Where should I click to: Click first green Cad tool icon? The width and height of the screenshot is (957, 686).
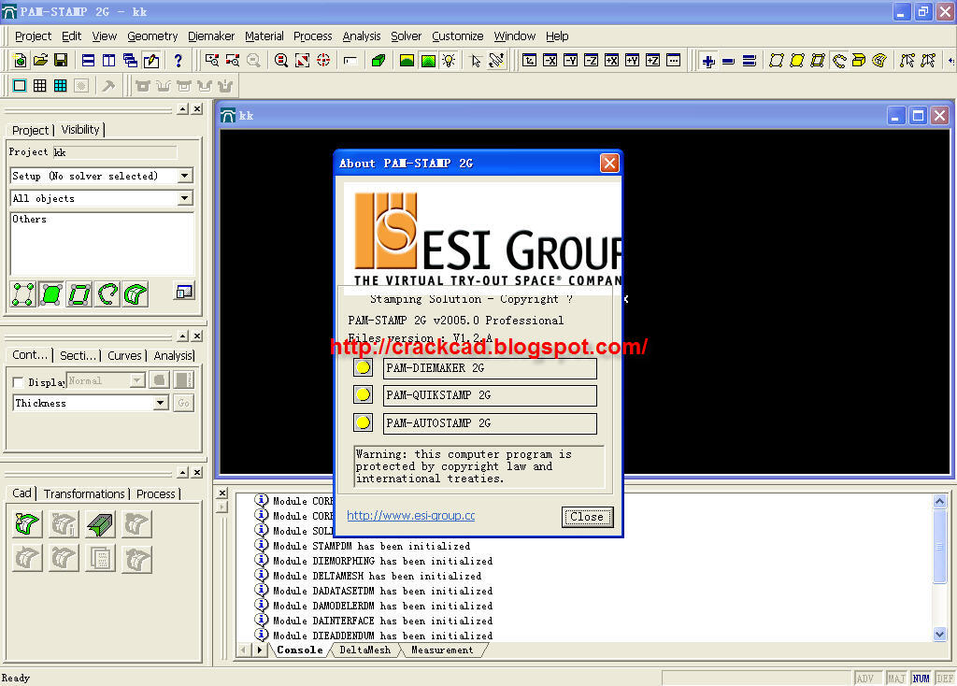tap(27, 523)
